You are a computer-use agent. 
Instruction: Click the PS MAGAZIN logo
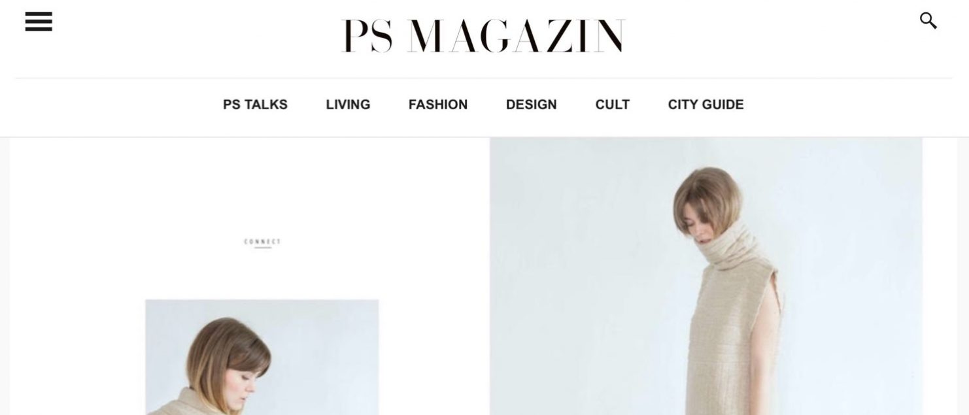coord(483,36)
